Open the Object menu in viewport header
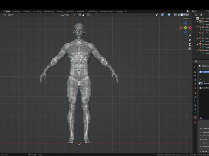The width and height of the screenshot is (209, 156). click(x=10, y=15)
